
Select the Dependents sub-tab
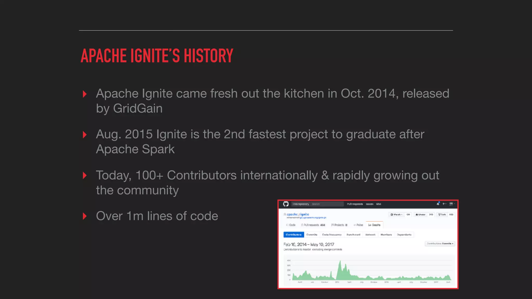point(404,235)
